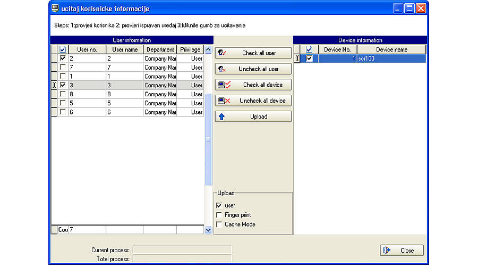
Task: Enable Cache Mode checkbox
Action: click(219, 225)
